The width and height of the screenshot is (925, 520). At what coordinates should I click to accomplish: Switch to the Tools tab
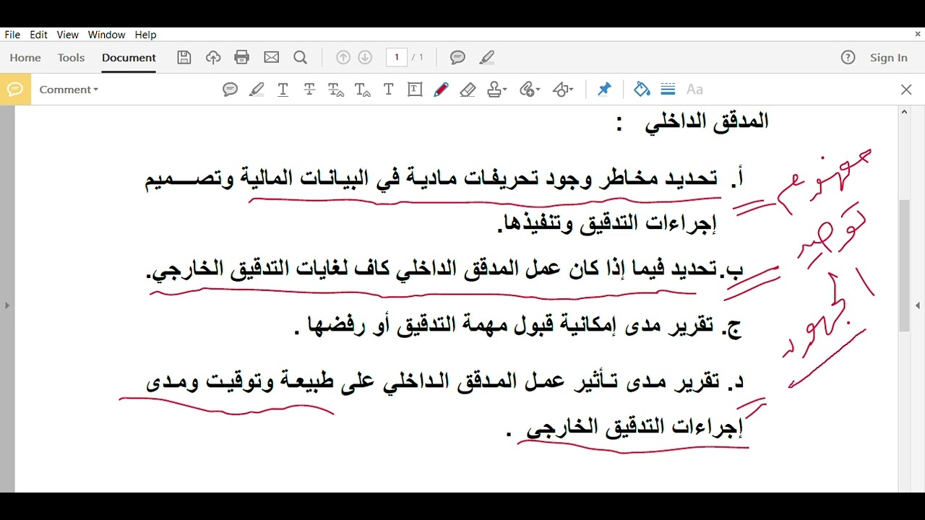tap(71, 58)
